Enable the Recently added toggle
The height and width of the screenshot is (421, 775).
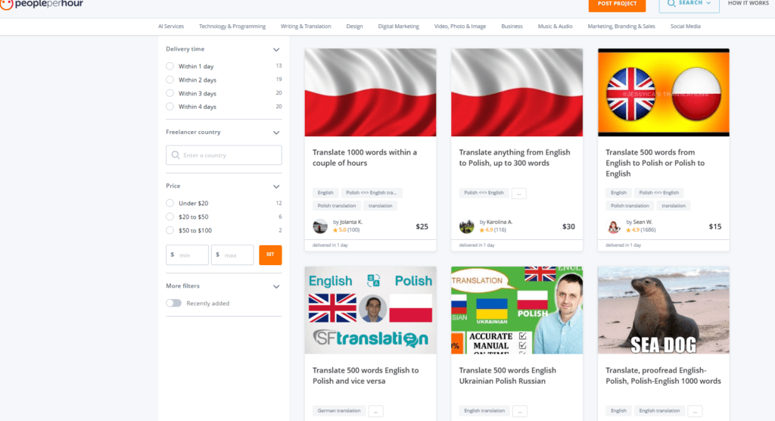click(x=174, y=304)
